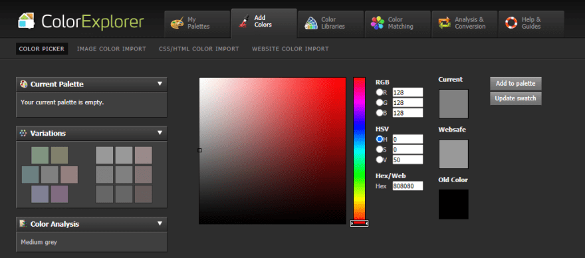The width and height of the screenshot is (585, 258).
Task: Click the Add to palette button
Action: pos(516,84)
